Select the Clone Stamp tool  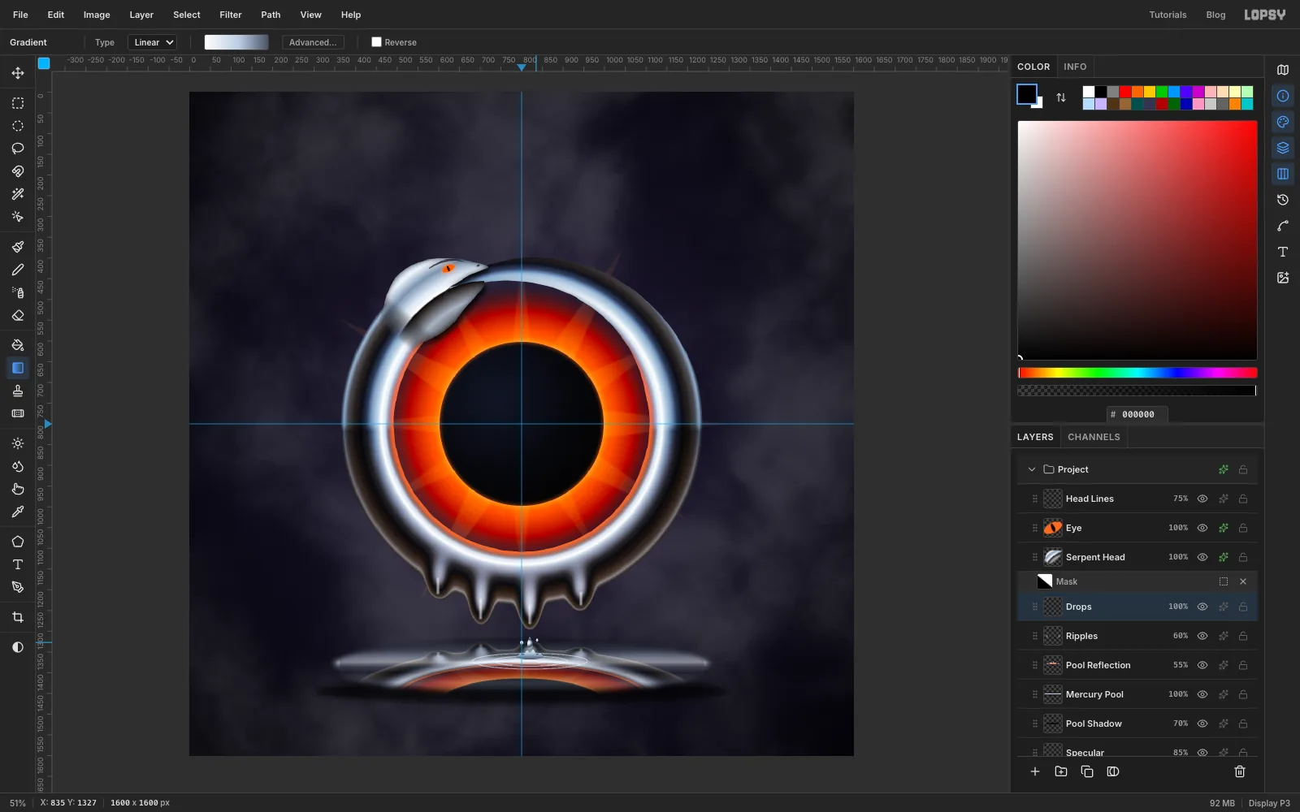[18, 391]
